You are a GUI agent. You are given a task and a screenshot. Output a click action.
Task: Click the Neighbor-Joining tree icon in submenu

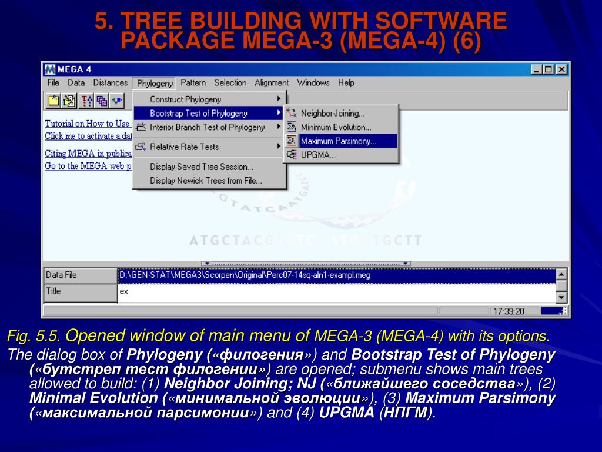pos(292,113)
